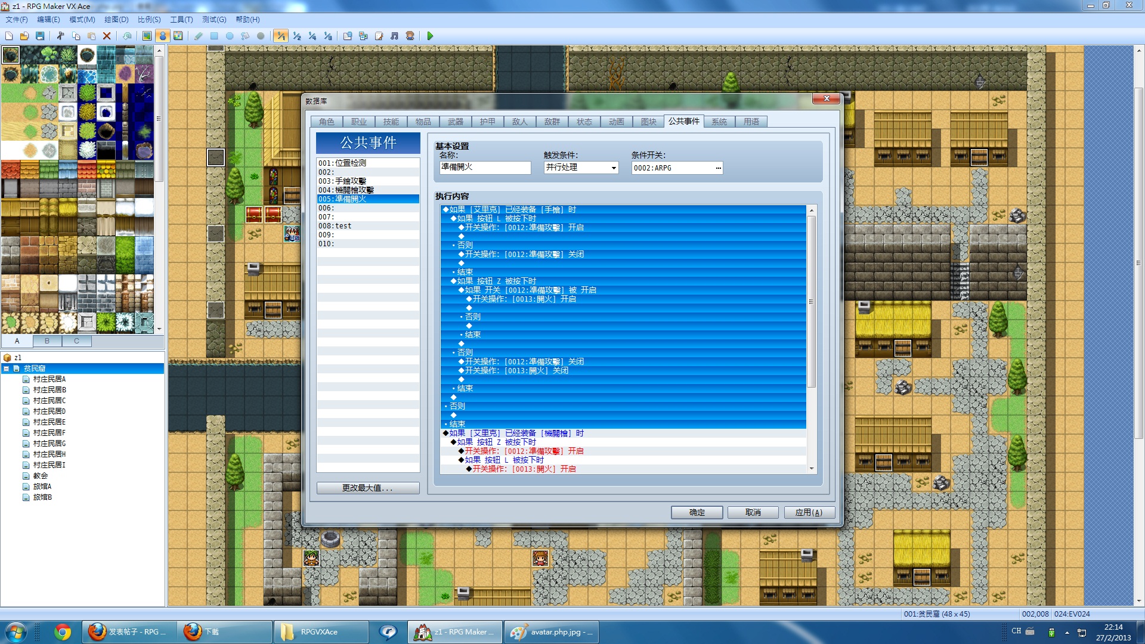This screenshot has width=1145, height=644.
Task: Select map 旅馆B in the tree
Action: 42,497
